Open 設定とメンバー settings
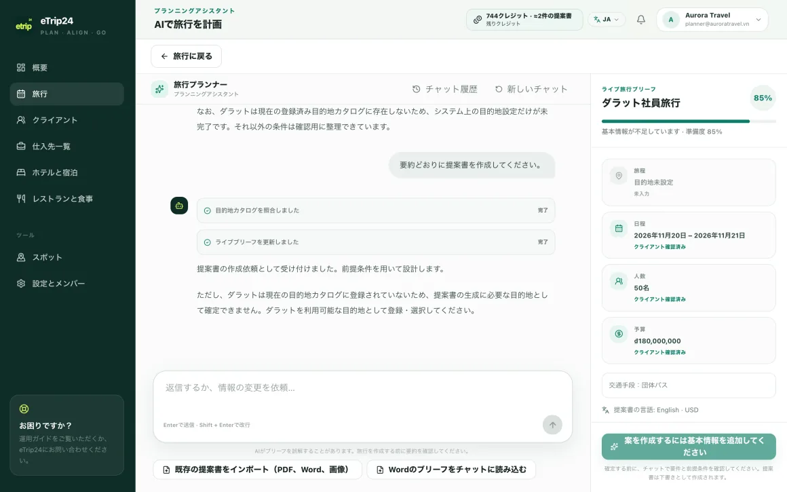 (x=66, y=283)
